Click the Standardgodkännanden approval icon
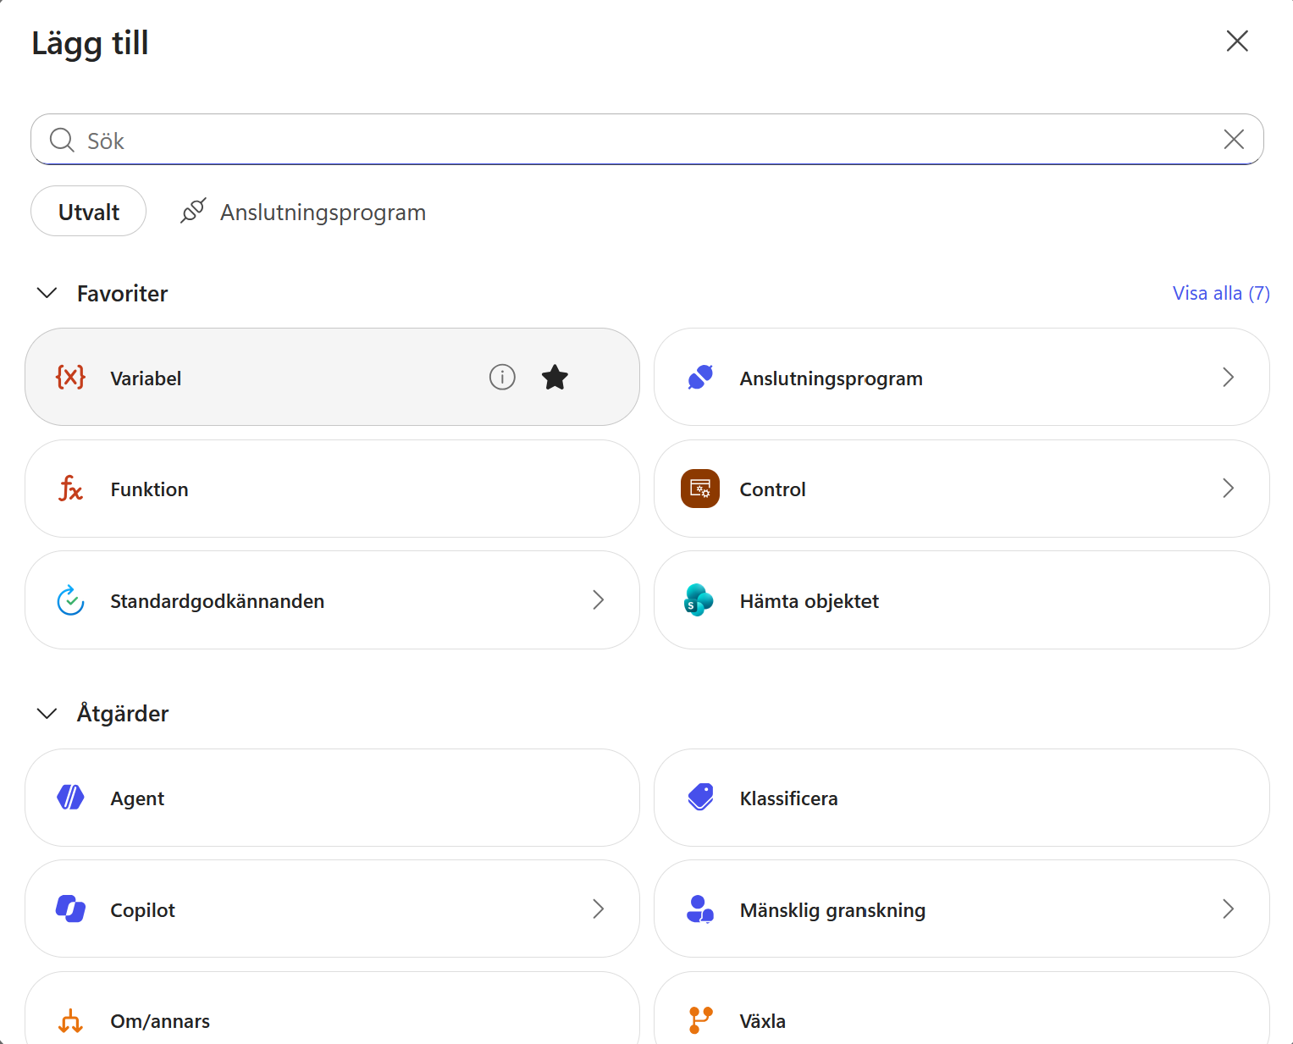The image size is (1293, 1044). coord(70,600)
